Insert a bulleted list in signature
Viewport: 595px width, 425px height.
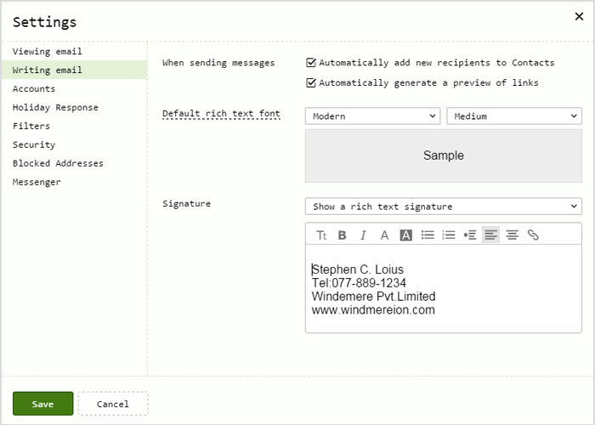428,235
